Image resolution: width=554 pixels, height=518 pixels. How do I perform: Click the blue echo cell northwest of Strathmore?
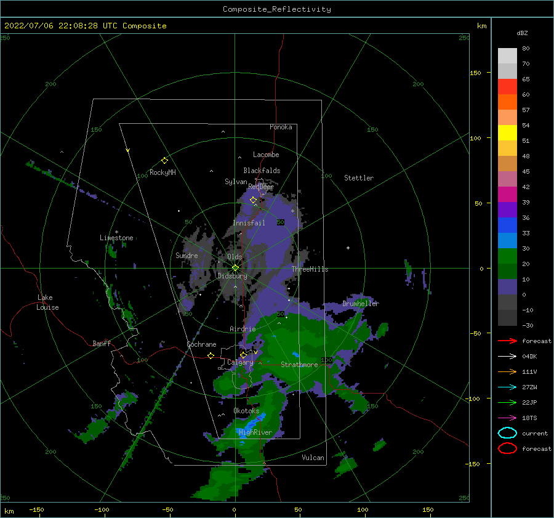[295, 354]
